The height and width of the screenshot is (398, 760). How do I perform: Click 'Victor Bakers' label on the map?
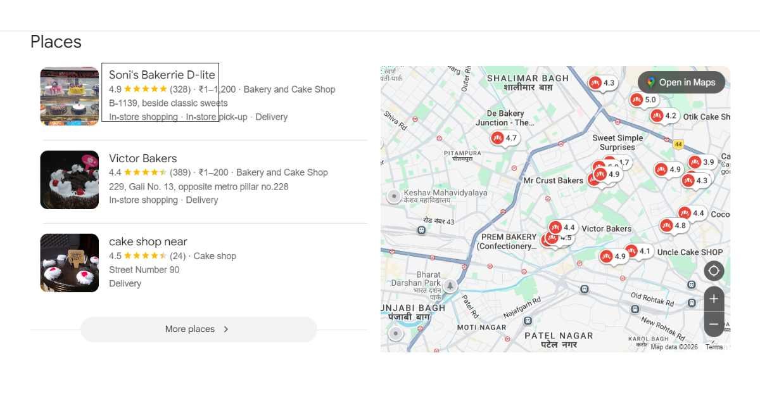point(606,229)
